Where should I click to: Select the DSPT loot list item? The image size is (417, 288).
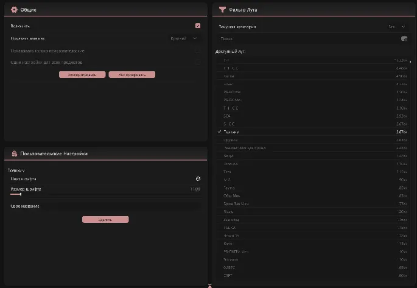[312, 275]
